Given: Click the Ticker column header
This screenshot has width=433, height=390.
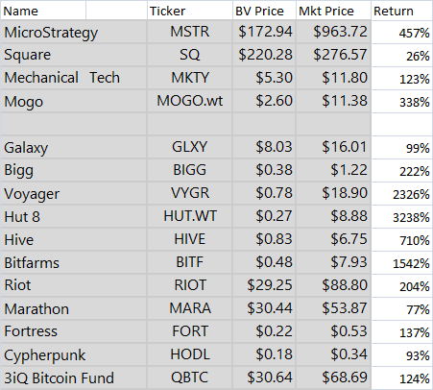Looking at the screenshot, I should [190, 11].
